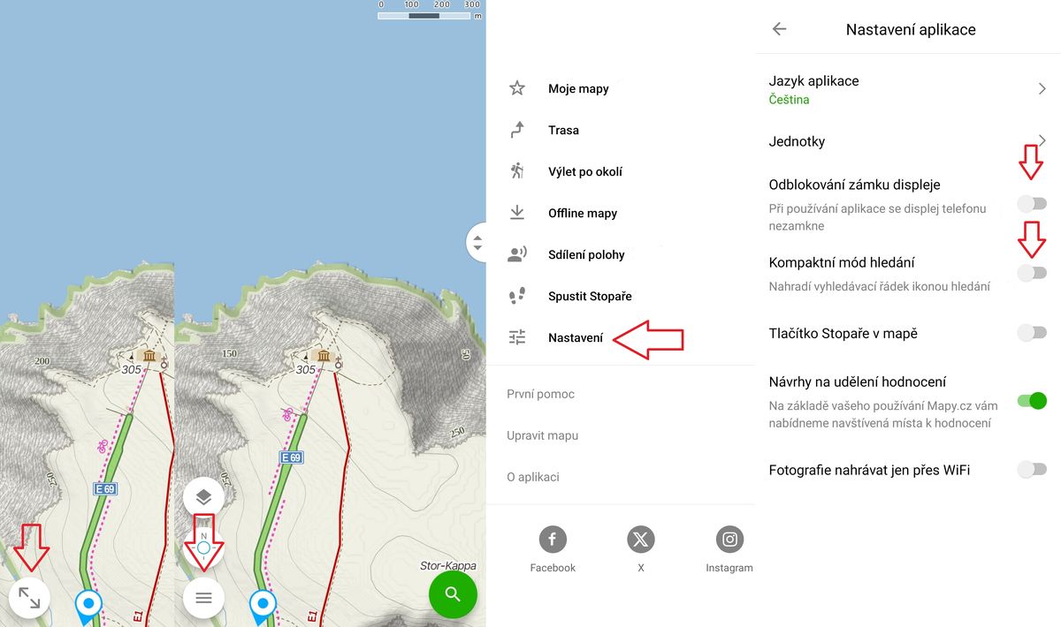Open the X social icon
This screenshot has height=627, width=1061.
click(x=641, y=539)
